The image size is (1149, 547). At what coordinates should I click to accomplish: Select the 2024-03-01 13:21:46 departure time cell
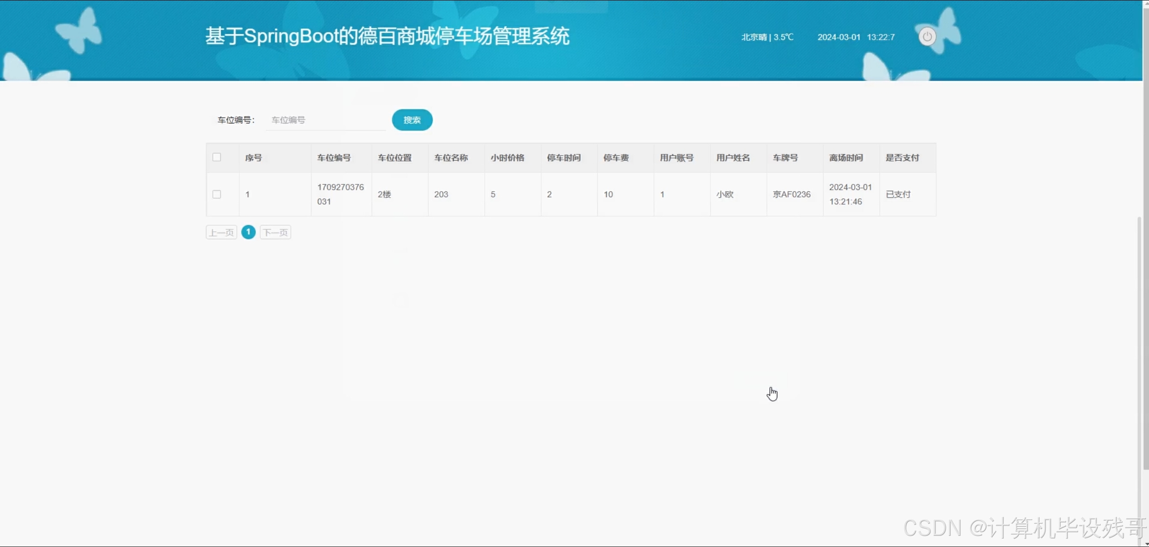[x=851, y=194]
